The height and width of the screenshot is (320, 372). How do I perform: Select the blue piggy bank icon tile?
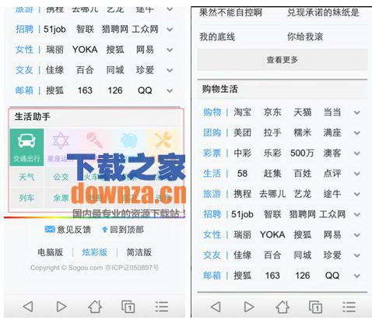pyautogui.click(x=129, y=140)
